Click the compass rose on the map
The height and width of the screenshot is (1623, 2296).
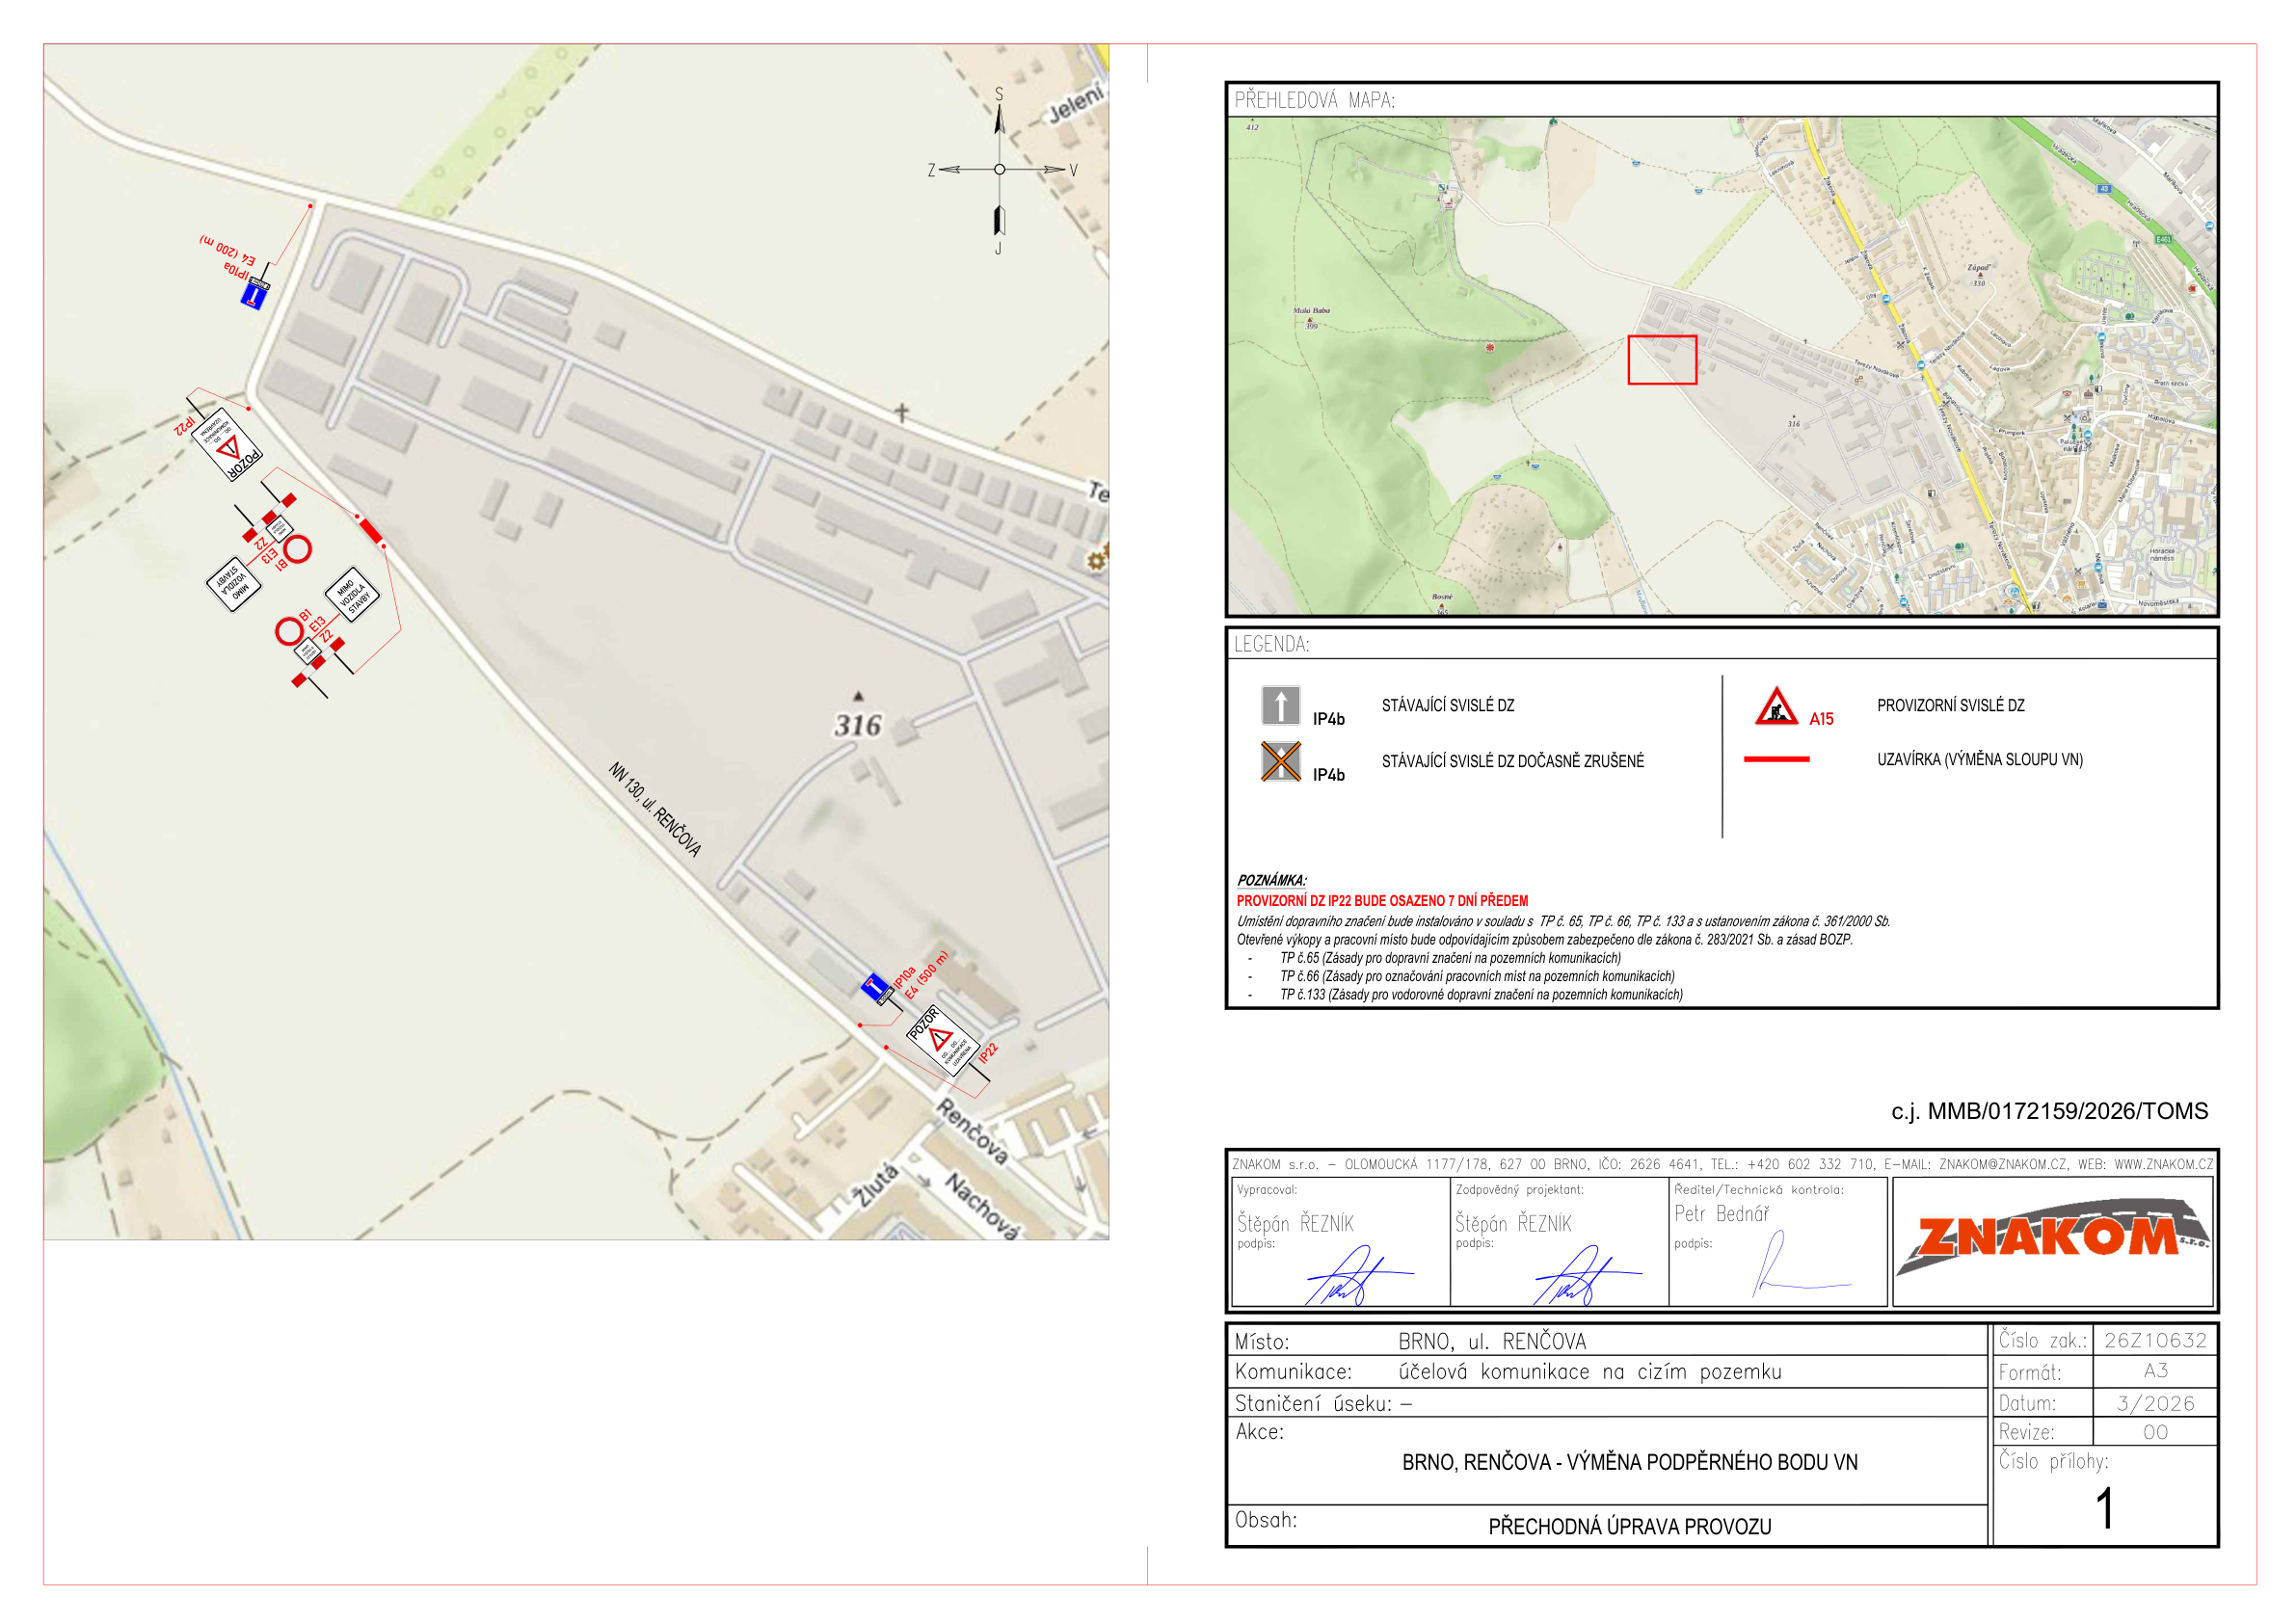999,170
